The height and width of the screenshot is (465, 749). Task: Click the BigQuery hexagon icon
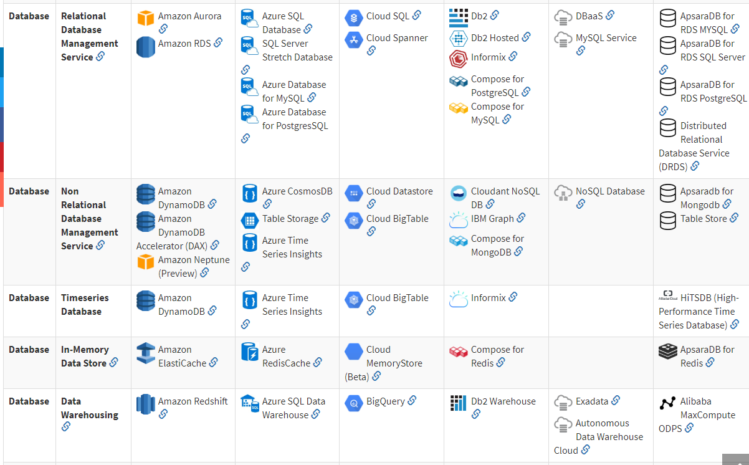(354, 403)
